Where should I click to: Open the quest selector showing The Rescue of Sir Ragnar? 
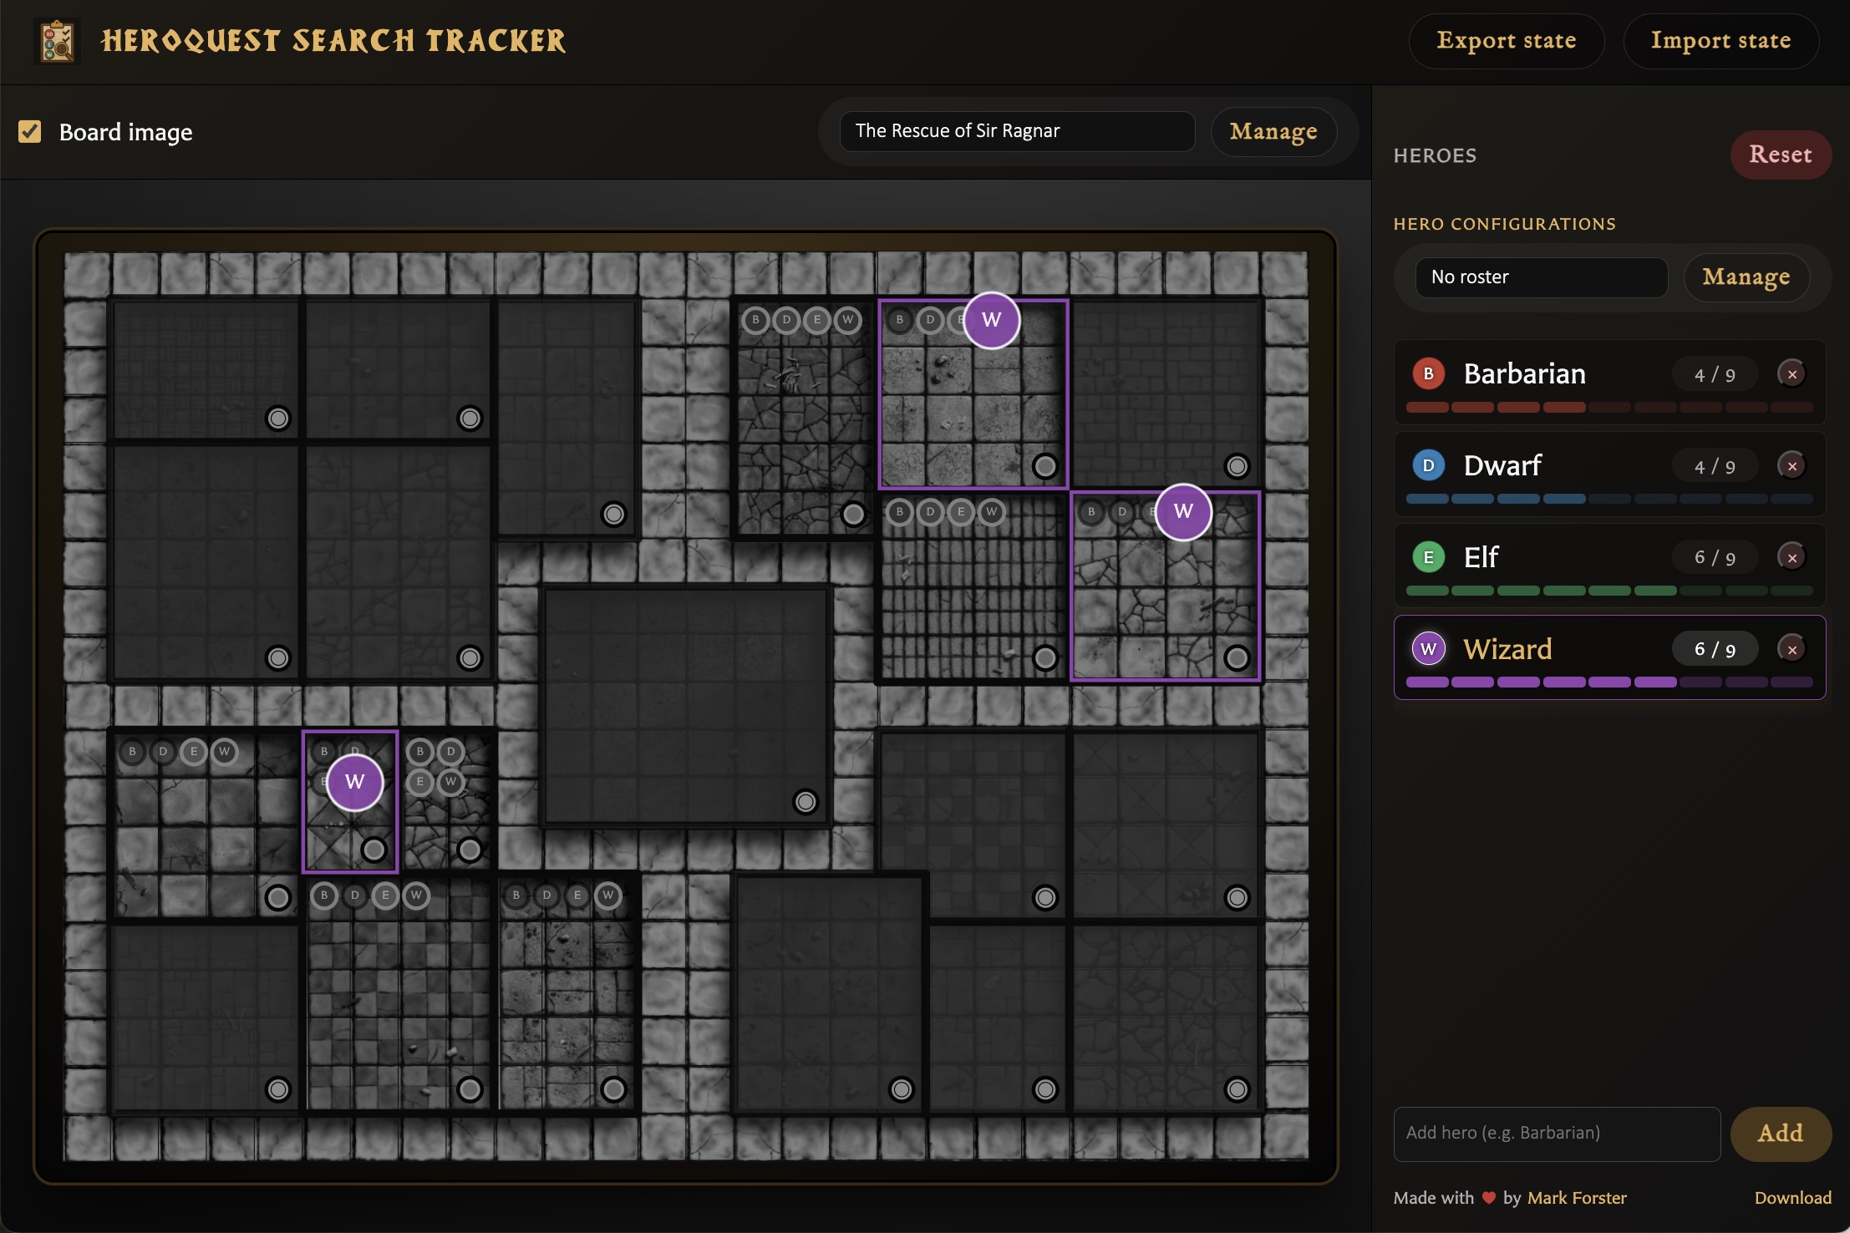1017,131
